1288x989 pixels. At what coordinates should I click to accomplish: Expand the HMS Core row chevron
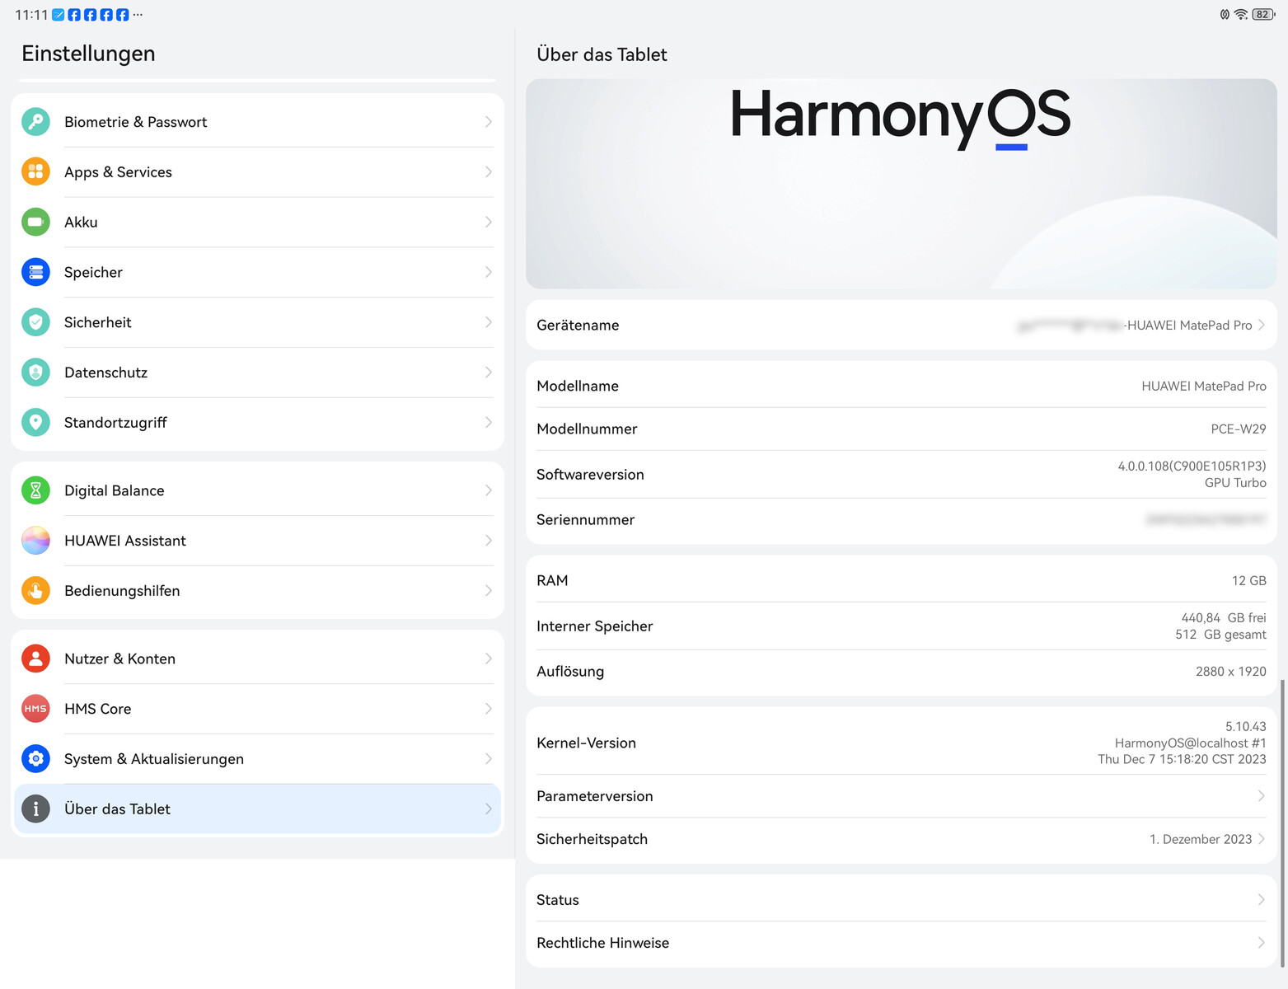pos(489,709)
